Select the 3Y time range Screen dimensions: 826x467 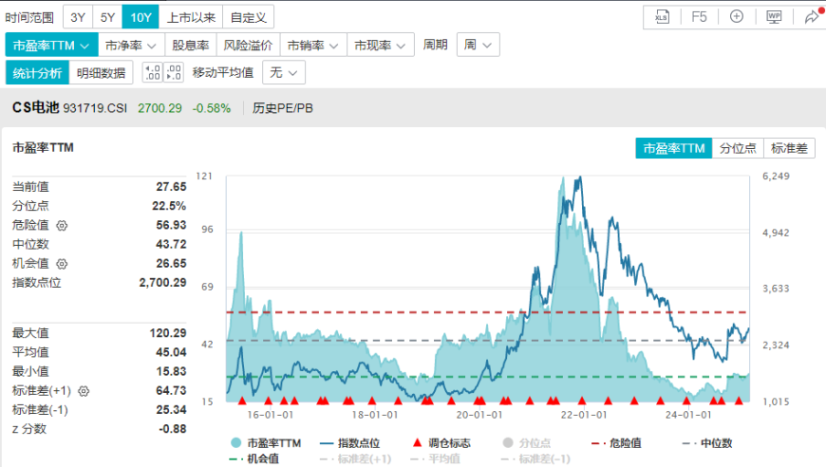coord(78,17)
